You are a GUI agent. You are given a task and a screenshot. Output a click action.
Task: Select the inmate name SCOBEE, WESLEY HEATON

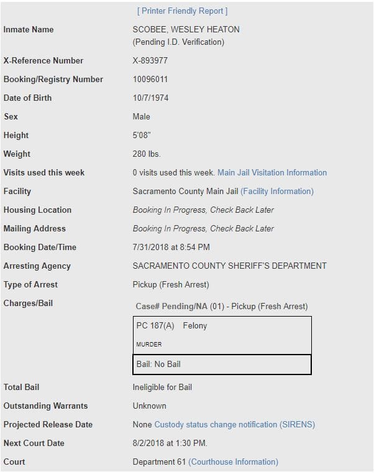point(186,30)
